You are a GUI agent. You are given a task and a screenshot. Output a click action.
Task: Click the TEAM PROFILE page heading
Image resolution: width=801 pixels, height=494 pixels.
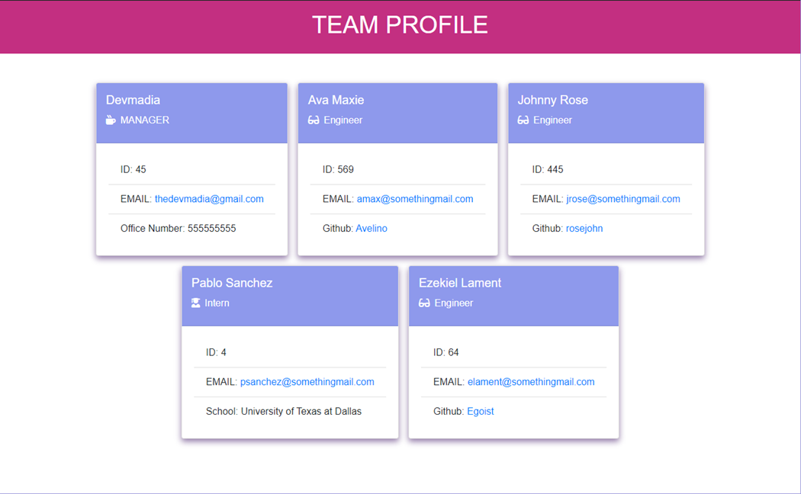pos(400,25)
